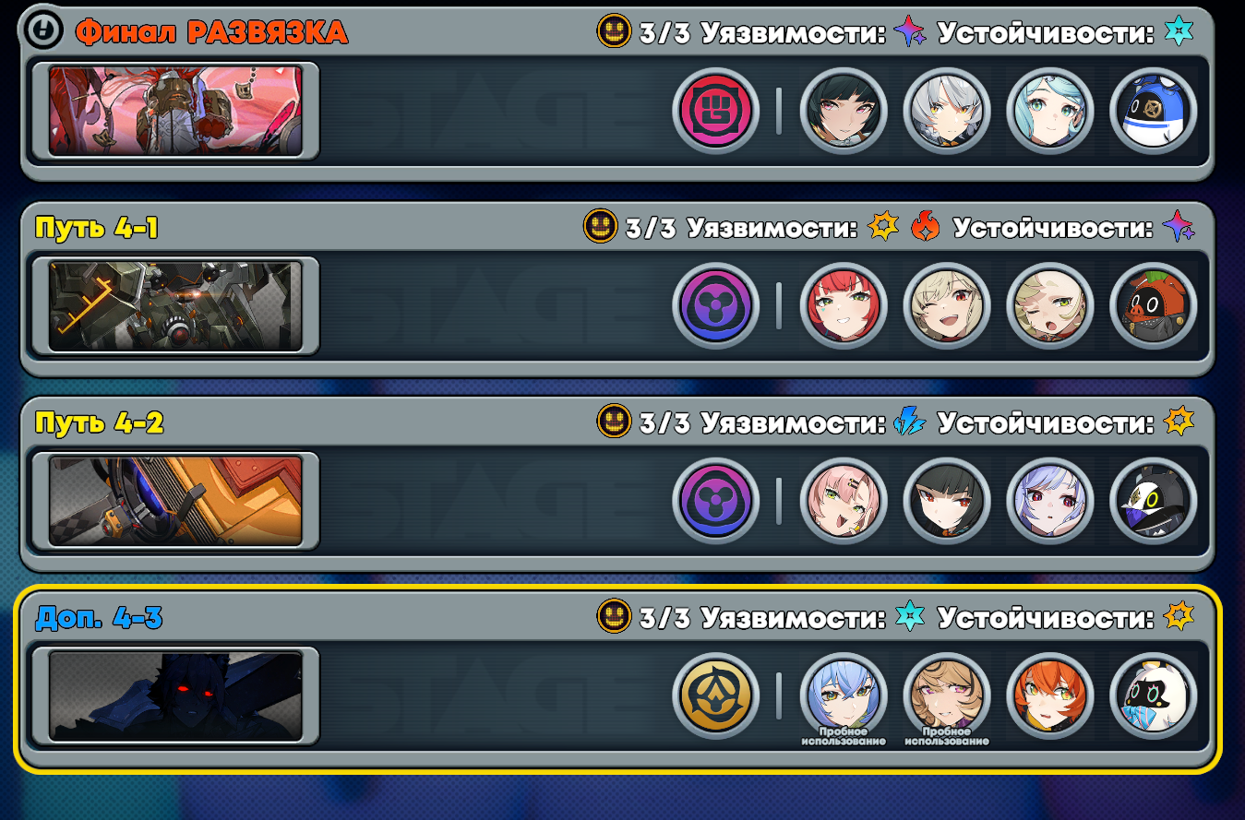Click the blue-haired trial character in Доп. 4-3
The image size is (1245, 820).
pyautogui.click(x=844, y=696)
